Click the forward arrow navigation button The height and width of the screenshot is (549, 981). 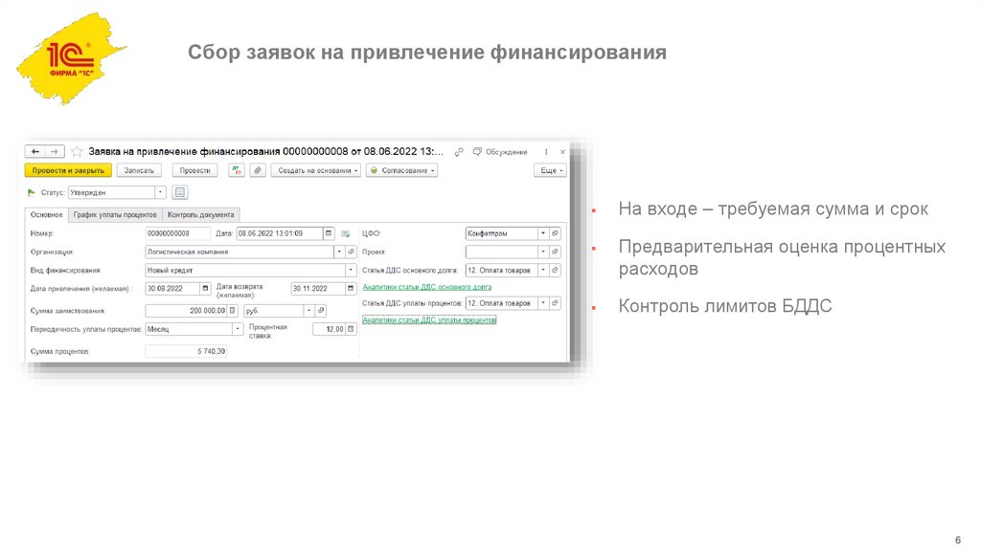point(55,152)
